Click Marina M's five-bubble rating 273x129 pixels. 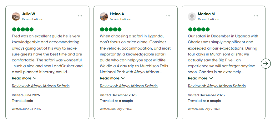[199, 30]
